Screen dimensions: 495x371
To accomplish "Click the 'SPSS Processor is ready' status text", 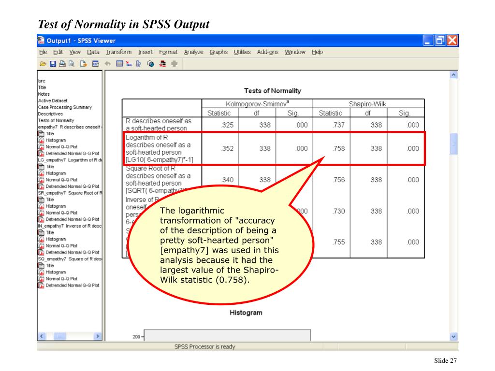I will pos(205,347).
